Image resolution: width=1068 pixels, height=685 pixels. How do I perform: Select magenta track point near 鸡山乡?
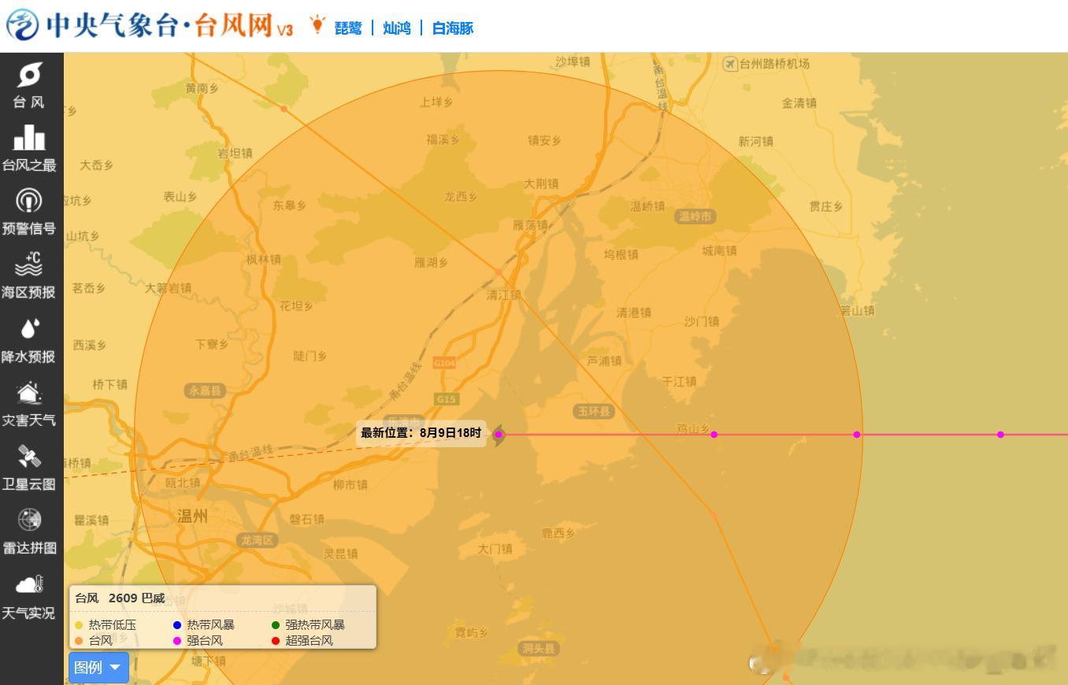coord(714,435)
